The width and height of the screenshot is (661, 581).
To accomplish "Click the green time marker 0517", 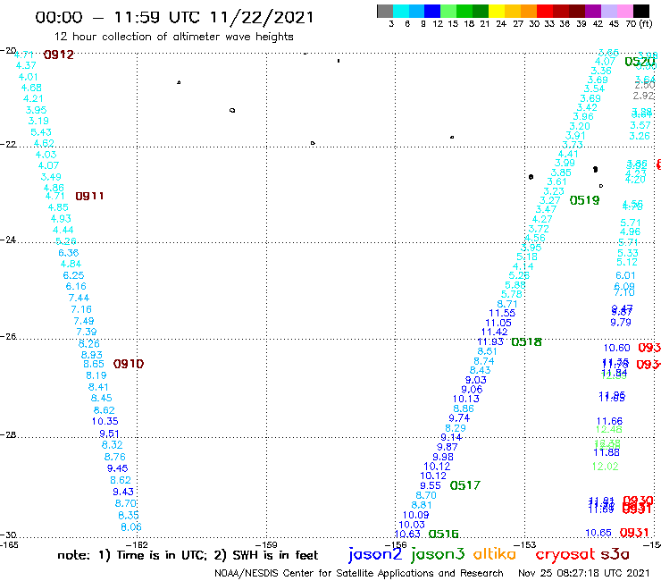I will tap(465, 485).
